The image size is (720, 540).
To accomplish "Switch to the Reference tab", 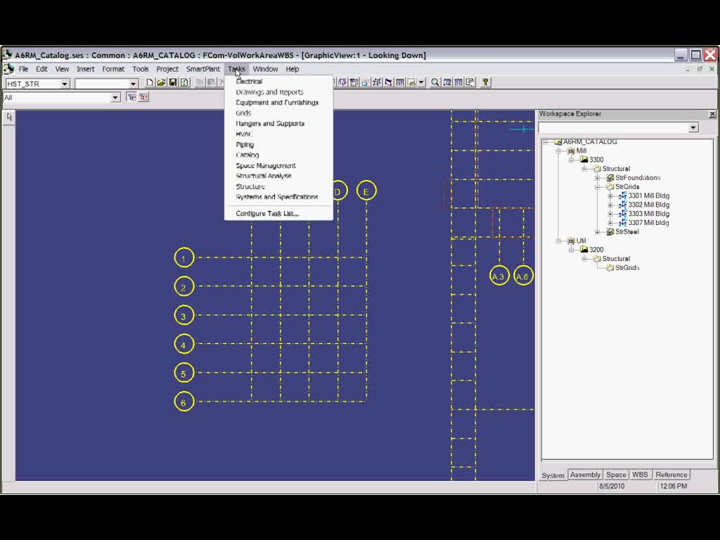I will 671,475.
